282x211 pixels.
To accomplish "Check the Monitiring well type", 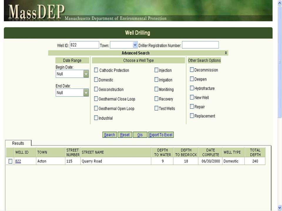I will click(156, 89).
